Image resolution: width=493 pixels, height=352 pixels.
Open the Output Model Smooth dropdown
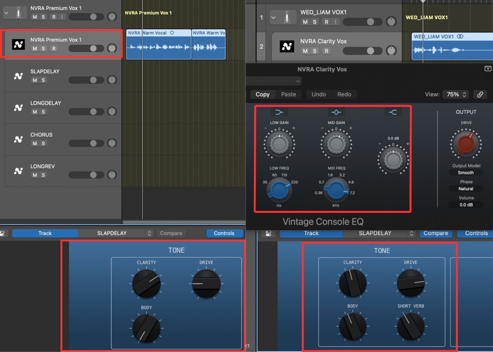tap(466, 173)
